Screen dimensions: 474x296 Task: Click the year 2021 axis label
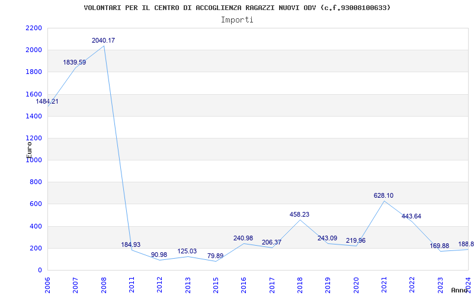[x=384, y=285]
